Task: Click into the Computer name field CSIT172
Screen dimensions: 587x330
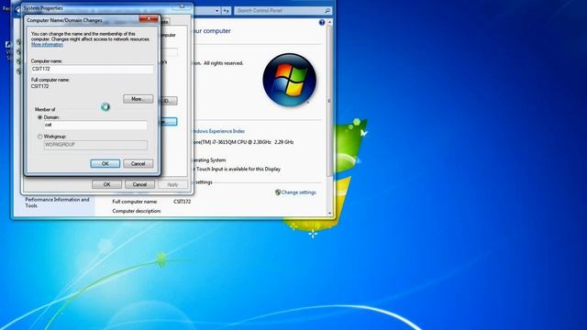Action: pos(92,69)
